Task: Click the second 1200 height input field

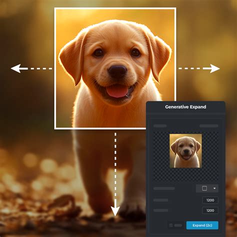Action: tap(210, 210)
